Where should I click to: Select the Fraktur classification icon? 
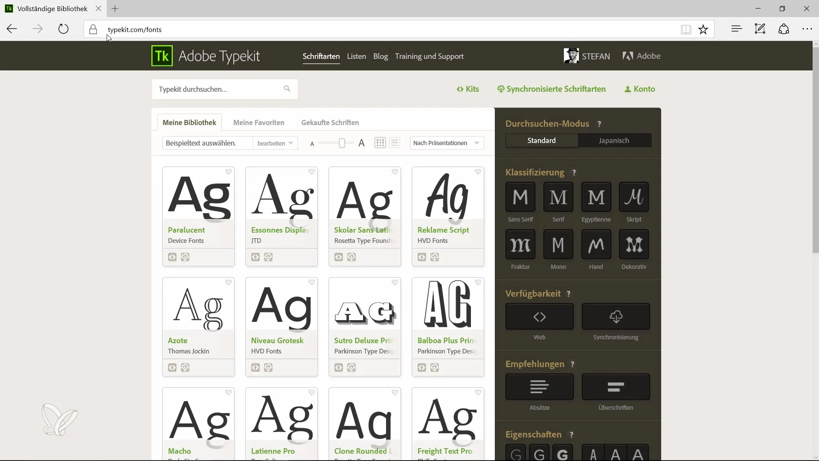click(520, 244)
